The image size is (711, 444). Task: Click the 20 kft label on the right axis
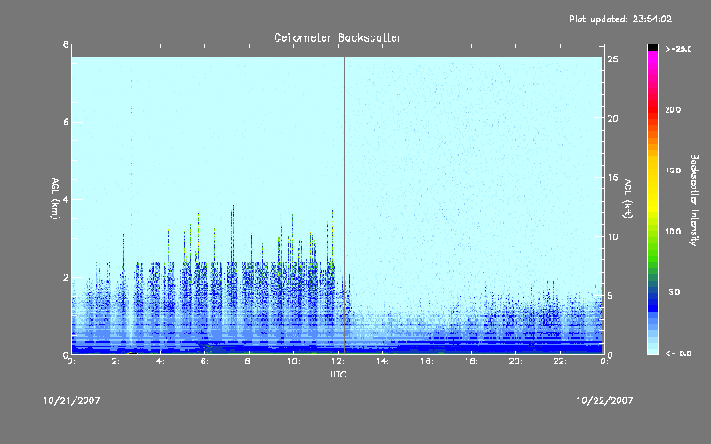click(x=613, y=118)
